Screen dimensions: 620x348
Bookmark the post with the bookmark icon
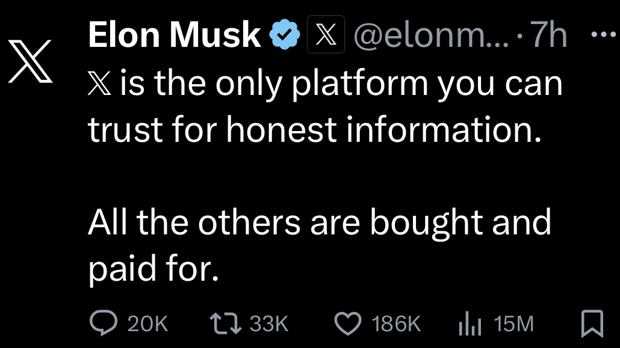(x=592, y=323)
